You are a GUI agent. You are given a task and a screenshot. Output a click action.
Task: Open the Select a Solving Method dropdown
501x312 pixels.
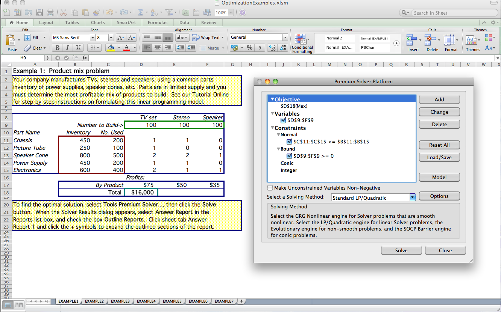pos(412,197)
